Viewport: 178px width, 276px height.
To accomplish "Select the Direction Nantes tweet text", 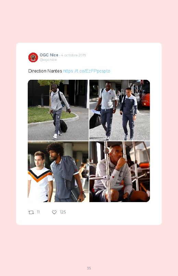I will pyautogui.click(x=45, y=71).
